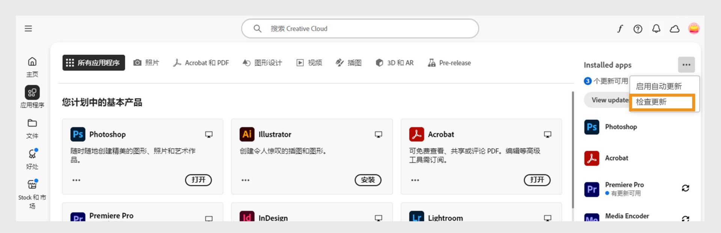Image resolution: width=721 pixels, height=233 pixels.
Task: Click the Photoshop card desktop icon
Action: (x=209, y=134)
